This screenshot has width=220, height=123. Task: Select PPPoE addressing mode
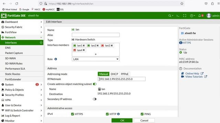tap(124, 74)
